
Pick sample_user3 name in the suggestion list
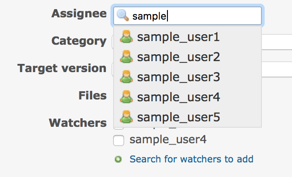[x=178, y=77]
